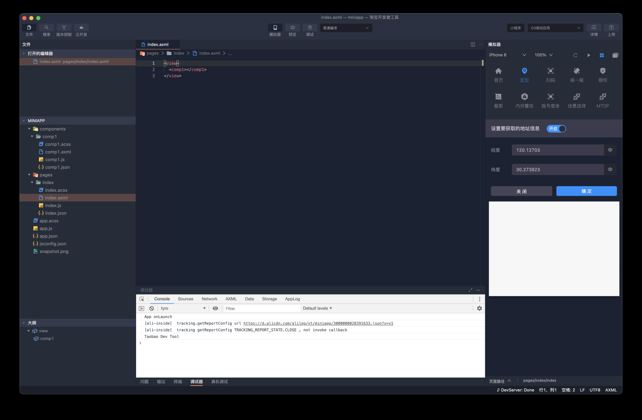Open console settings gear
642x420 pixels.
point(479,308)
